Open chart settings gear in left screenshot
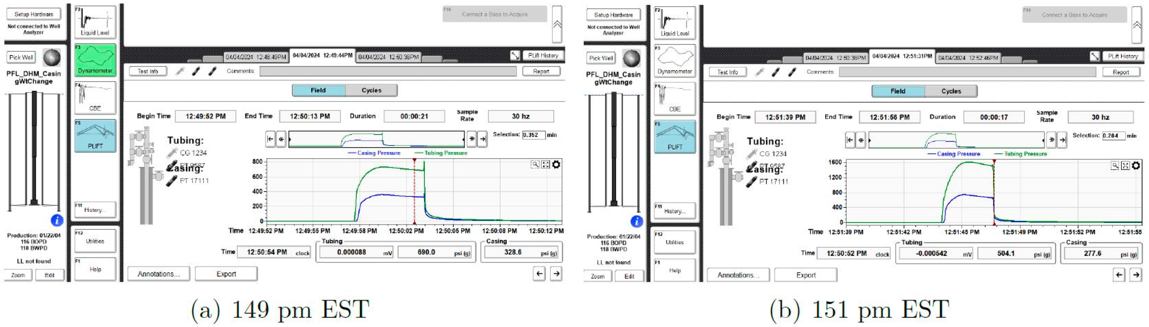 tap(556, 164)
